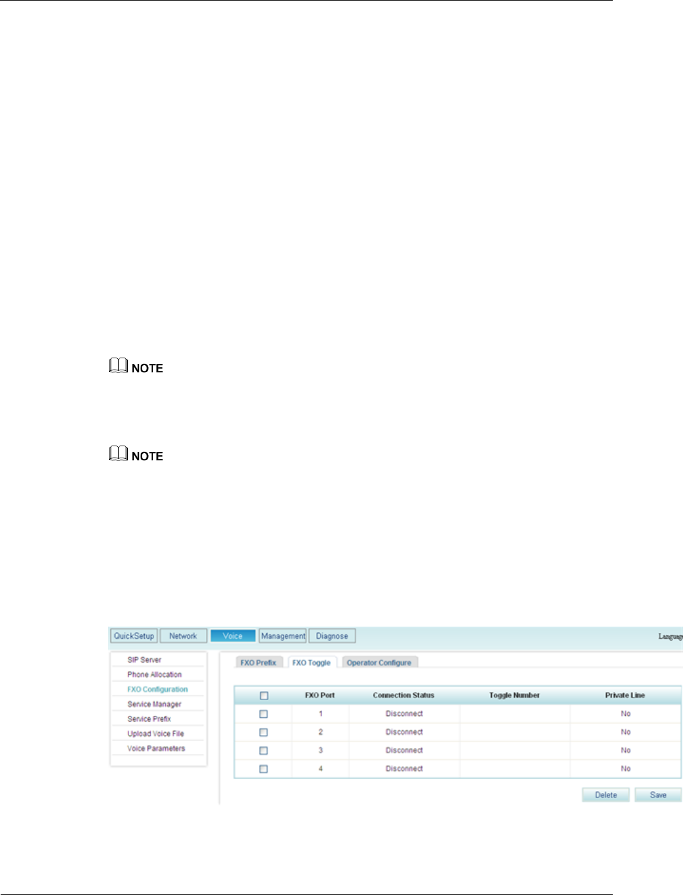Click the Save button
Image resolution: width=683 pixels, height=895 pixels.
tap(658, 795)
